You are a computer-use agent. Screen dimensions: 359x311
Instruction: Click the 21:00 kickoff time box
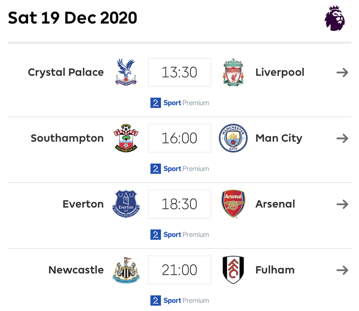(x=179, y=270)
